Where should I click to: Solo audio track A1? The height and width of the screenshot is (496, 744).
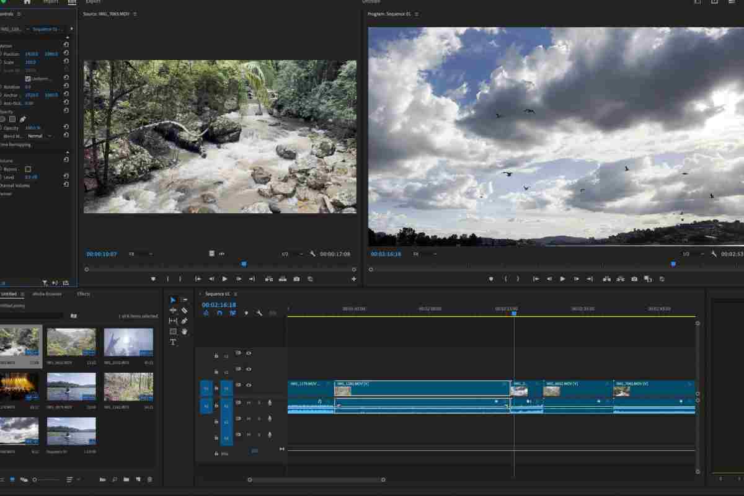click(259, 403)
